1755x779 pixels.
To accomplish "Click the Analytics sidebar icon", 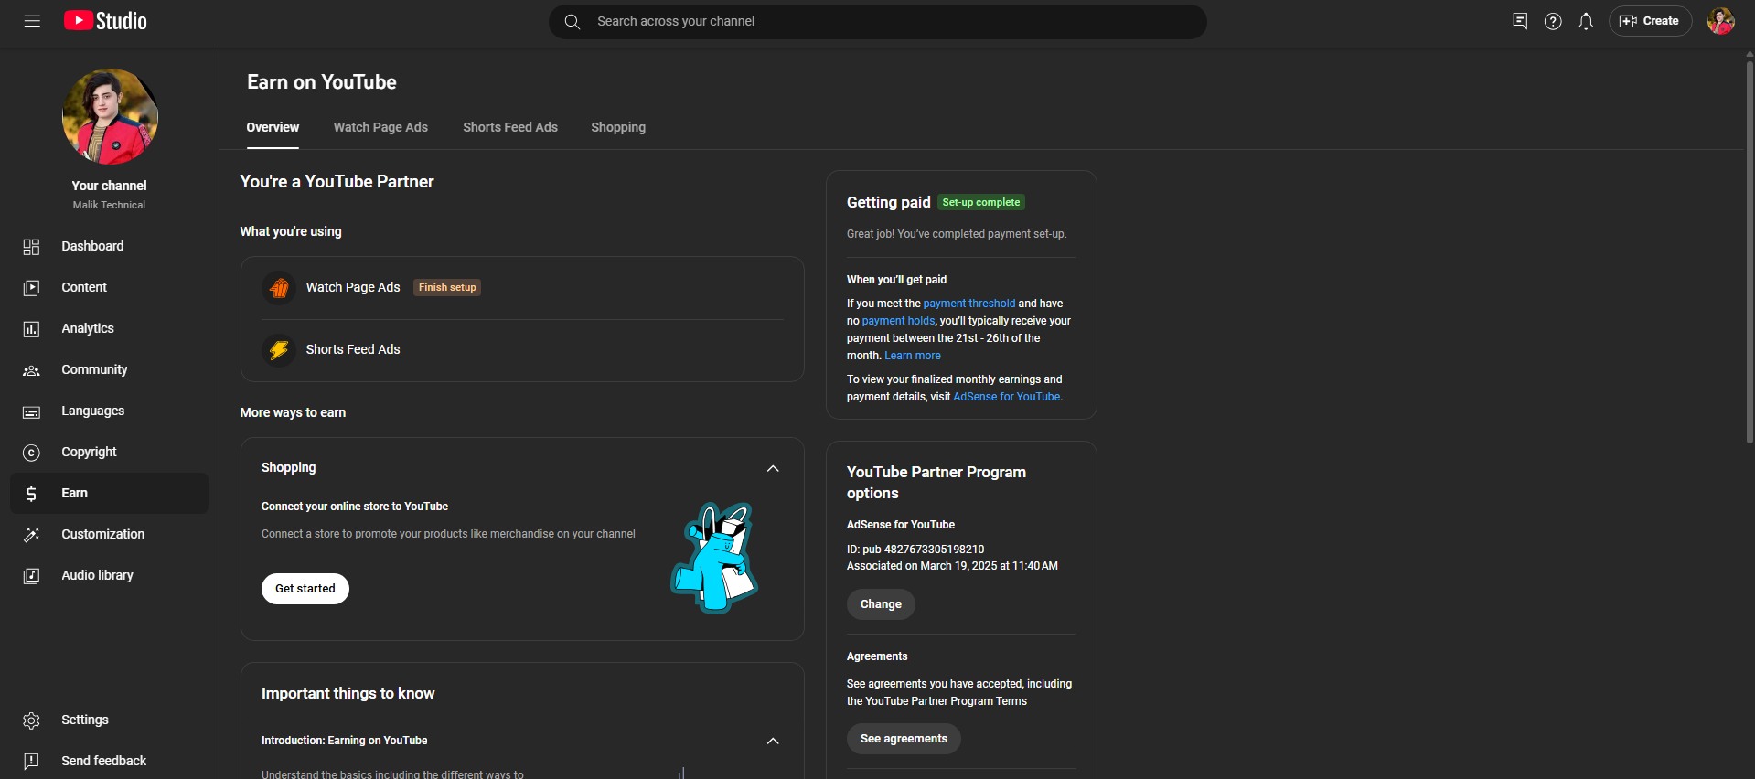I will [31, 329].
